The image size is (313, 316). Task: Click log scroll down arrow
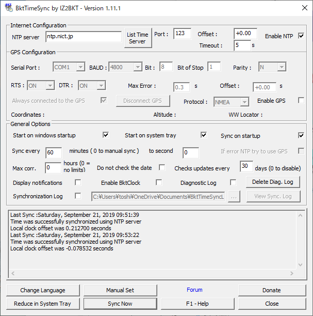(300, 264)
